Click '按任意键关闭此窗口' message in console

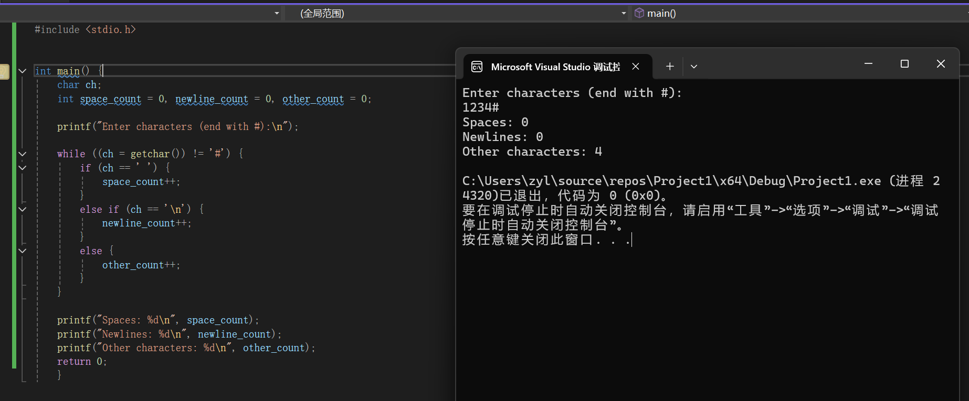click(x=546, y=240)
